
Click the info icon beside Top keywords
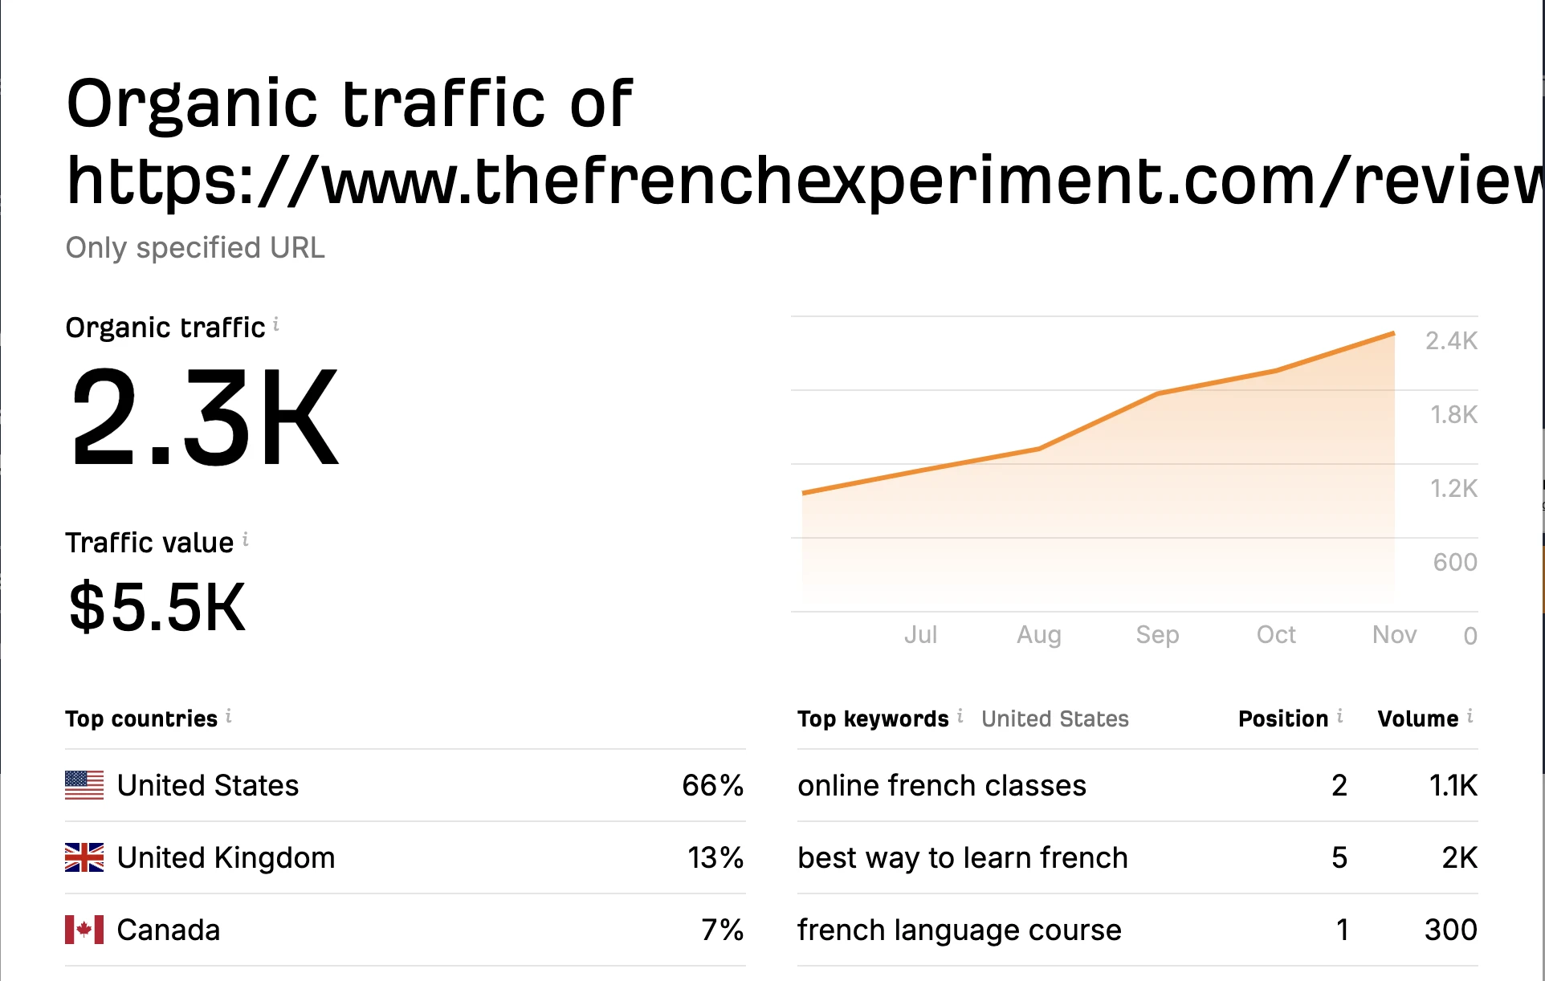[x=960, y=715]
